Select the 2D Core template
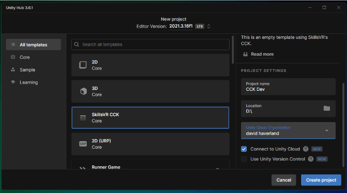This screenshot has height=193, width=347. 150,65
